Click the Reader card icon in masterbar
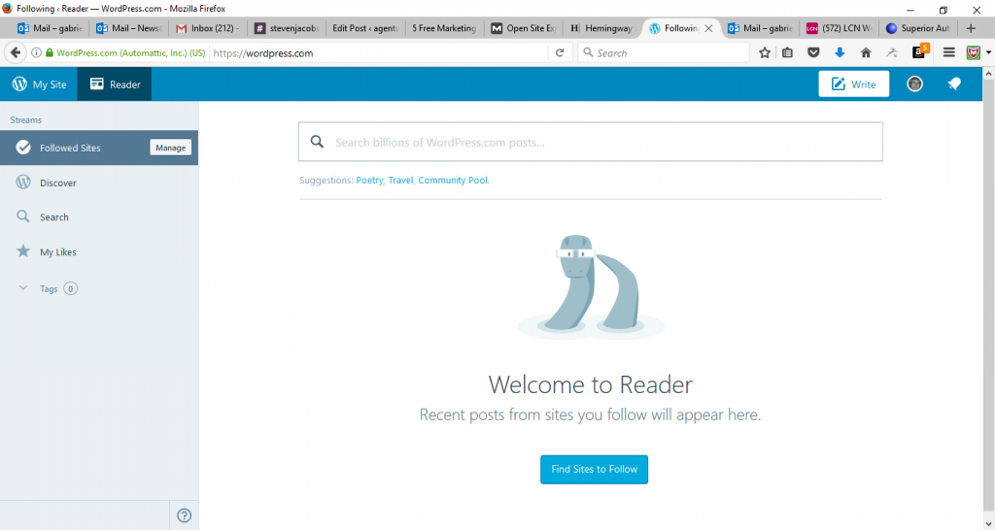Viewport: 995px width, 530px height. (x=96, y=83)
